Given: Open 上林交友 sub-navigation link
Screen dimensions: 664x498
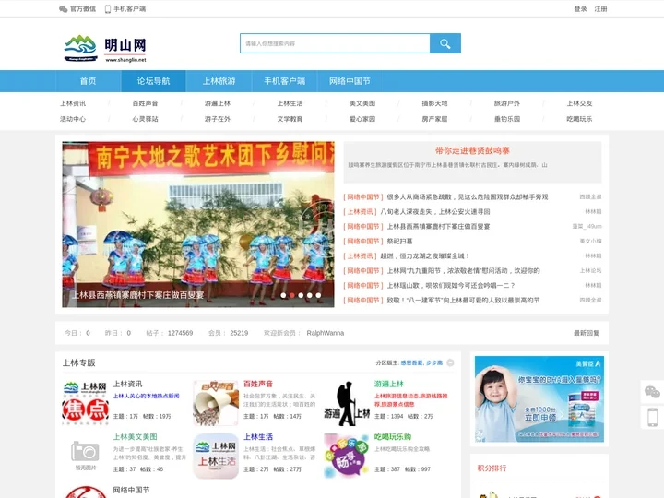Looking at the screenshot, I should coord(580,103).
